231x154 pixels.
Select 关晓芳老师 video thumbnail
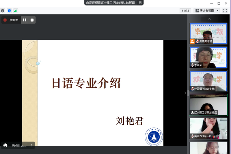coord(208,34)
